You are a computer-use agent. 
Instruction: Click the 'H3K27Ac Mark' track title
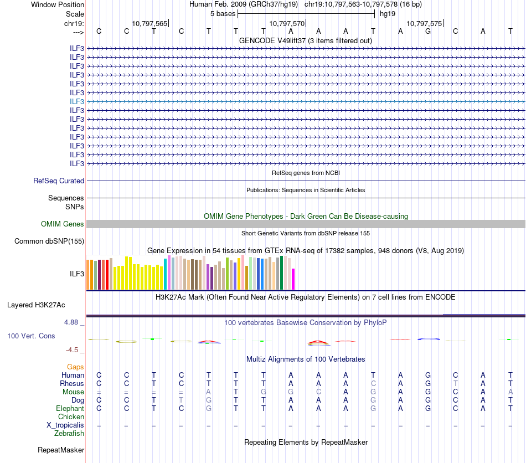(306, 297)
